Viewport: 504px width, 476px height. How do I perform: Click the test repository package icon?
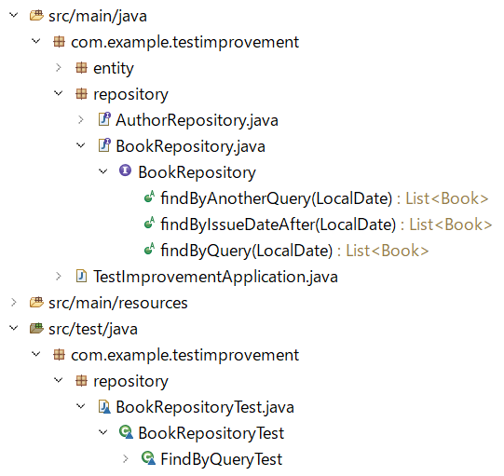(x=81, y=381)
